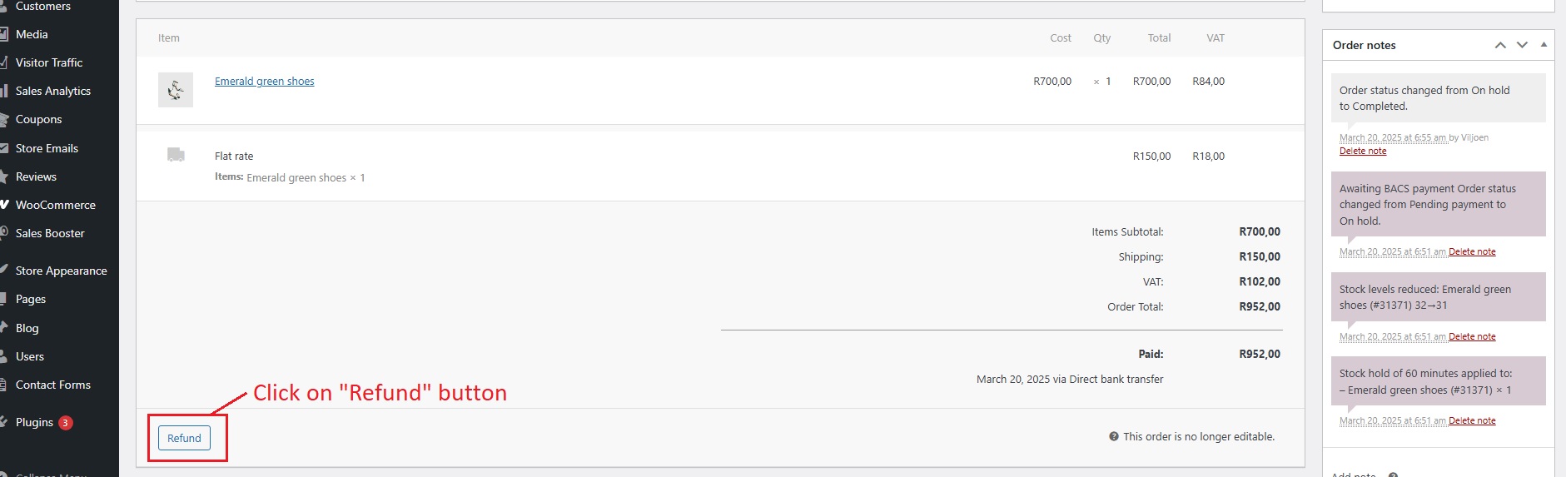This screenshot has height=477, width=1566.
Task: Open the Visitor Traffic menu item
Action: 48,62
